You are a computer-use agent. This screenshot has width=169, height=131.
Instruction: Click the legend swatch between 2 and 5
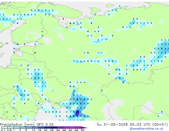23,128
